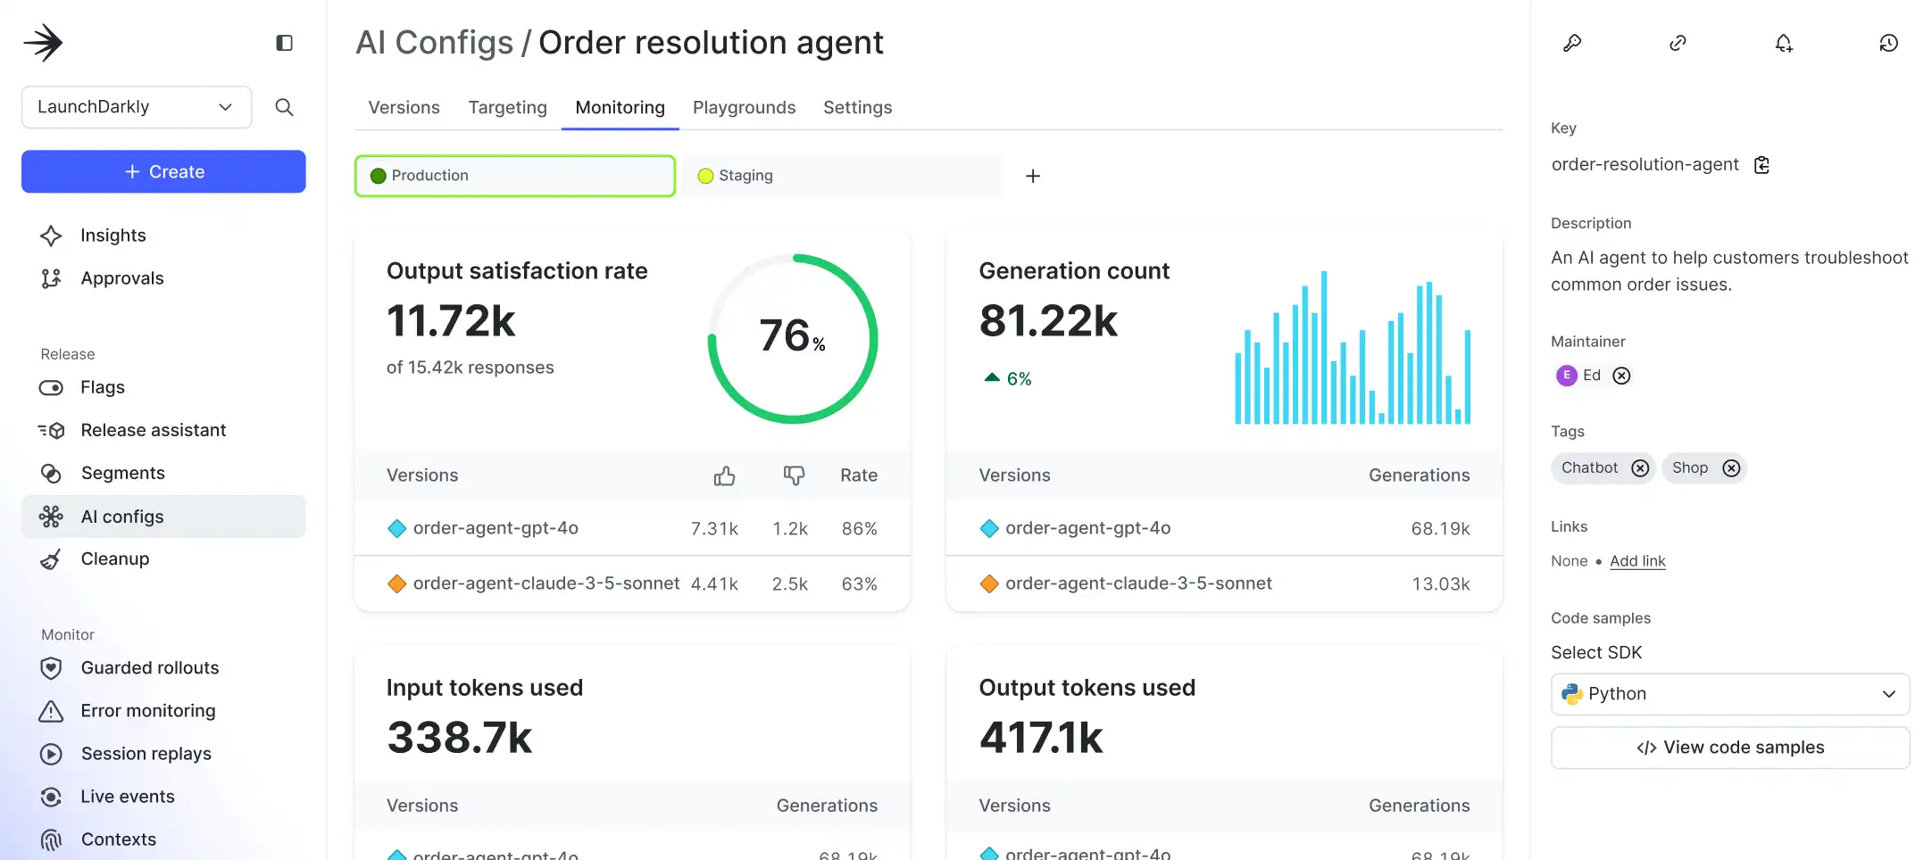Screen dimensions: 1932x860
Task: Select AI configs in the sidebar
Action: click(163, 517)
